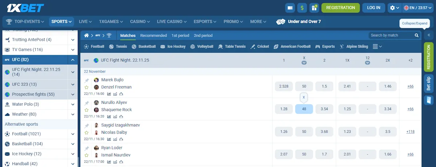Viewport: 436px width, 167px height.
Task: Open the more sports list dropdown
Action: point(378,46)
